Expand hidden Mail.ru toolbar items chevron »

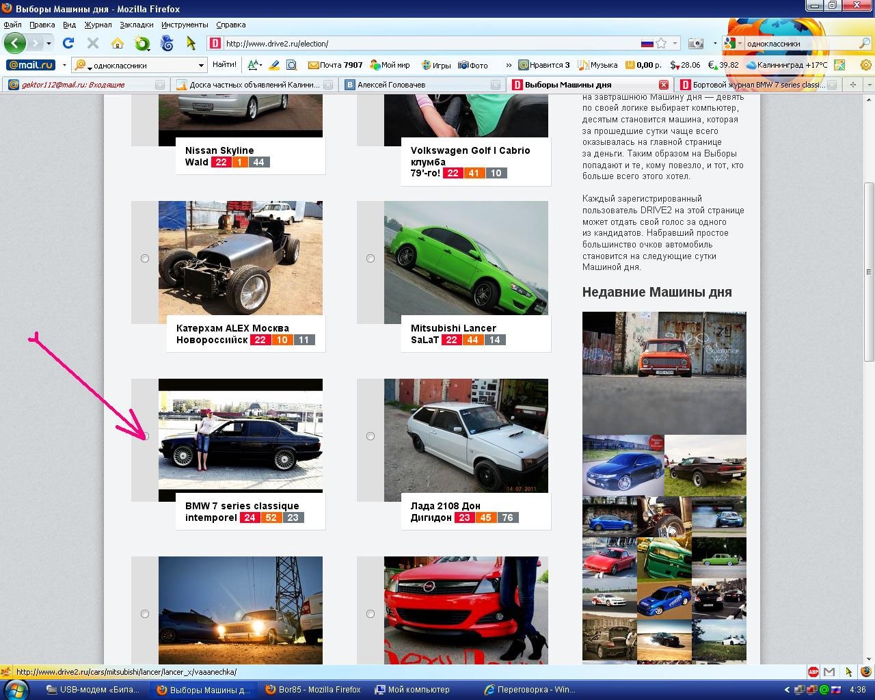509,65
